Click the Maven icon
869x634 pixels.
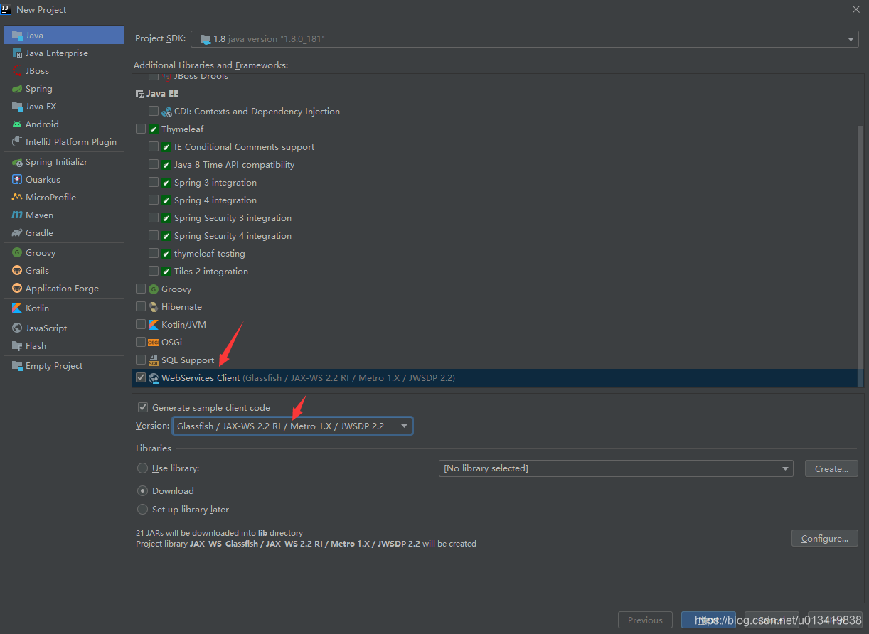tap(17, 215)
